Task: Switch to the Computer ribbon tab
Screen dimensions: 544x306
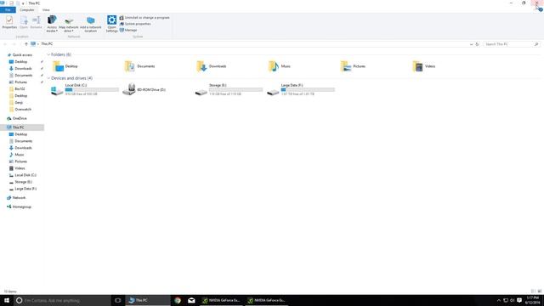Action: [x=26, y=10]
